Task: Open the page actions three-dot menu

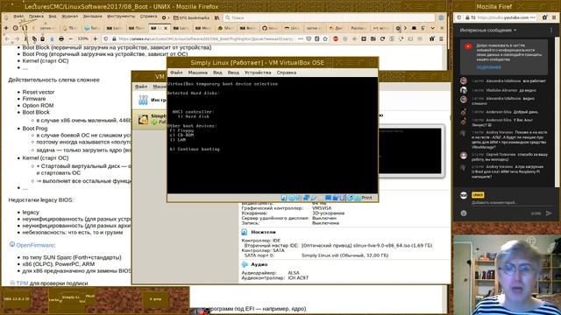Action: click(301, 38)
